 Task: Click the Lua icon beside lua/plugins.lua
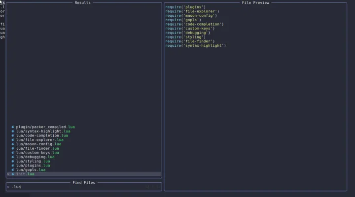pos(13,165)
